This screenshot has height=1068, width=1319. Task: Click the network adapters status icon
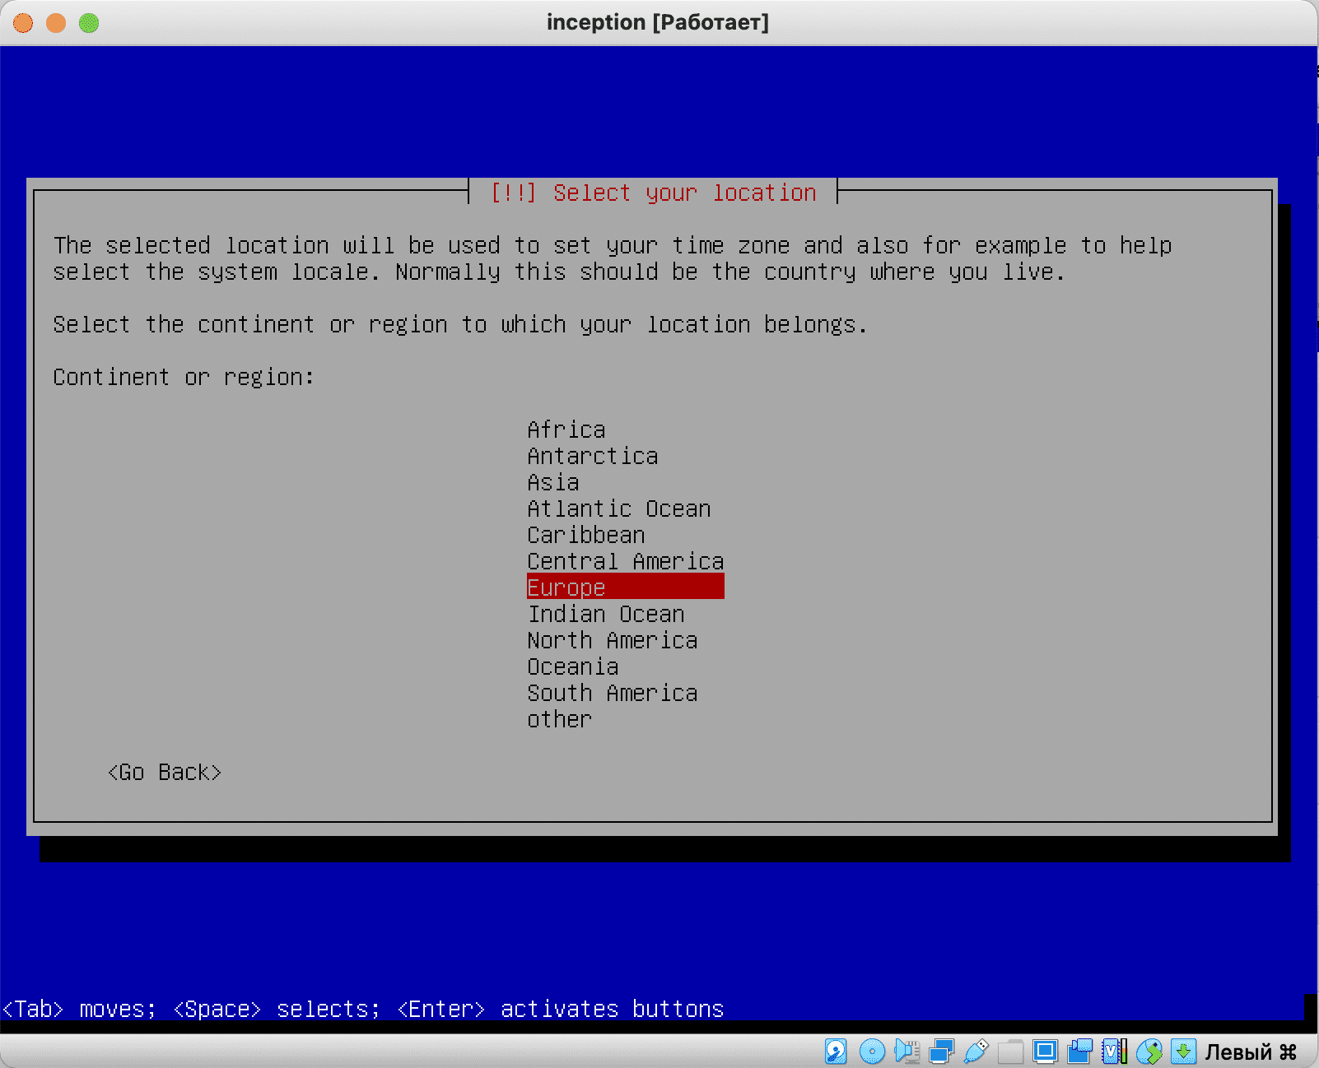point(941,1051)
